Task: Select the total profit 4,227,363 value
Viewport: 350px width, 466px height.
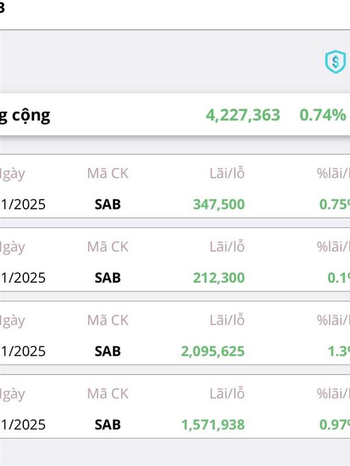Action: pos(243,115)
